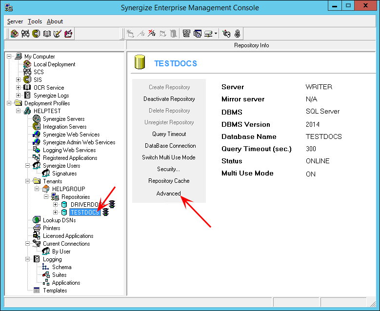Click the SIS toolbar icon
This screenshot has width=380, height=311.
36,34
